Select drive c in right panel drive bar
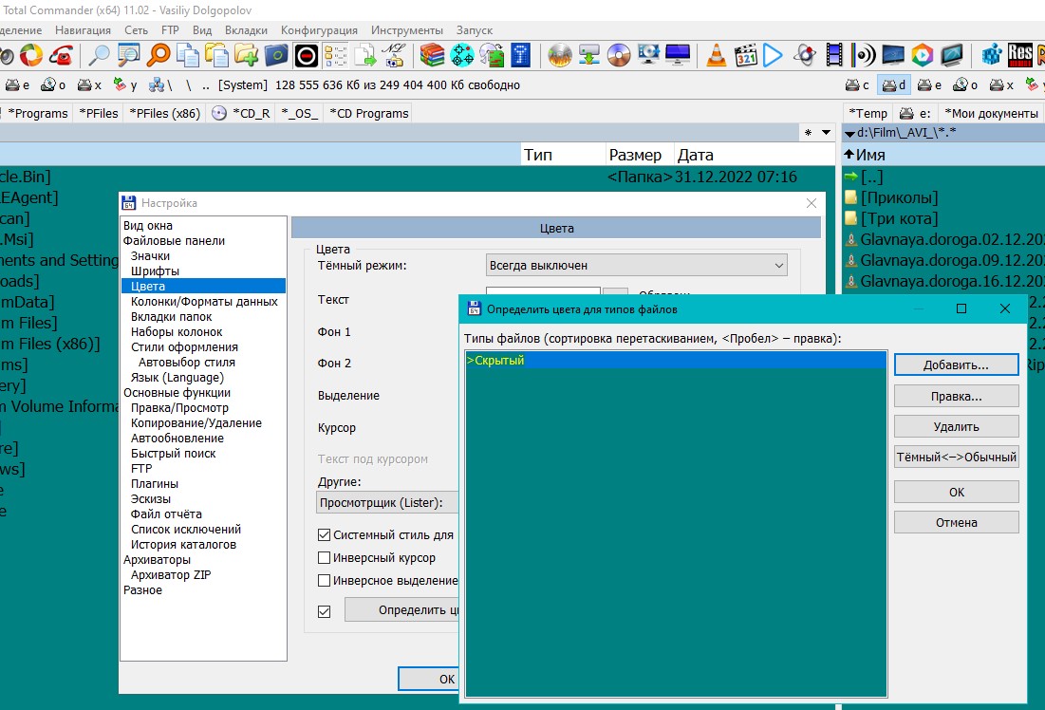Screen dimensions: 1045x710 858,85
